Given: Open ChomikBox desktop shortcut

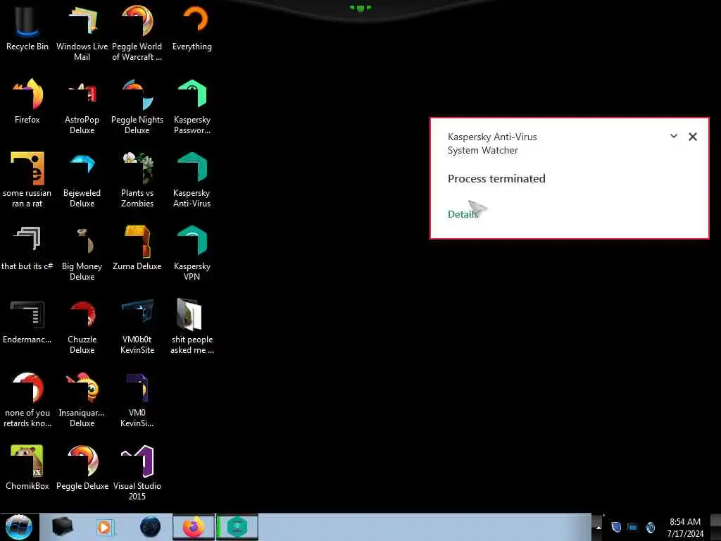Looking at the screenshot, I should [27, 468].
